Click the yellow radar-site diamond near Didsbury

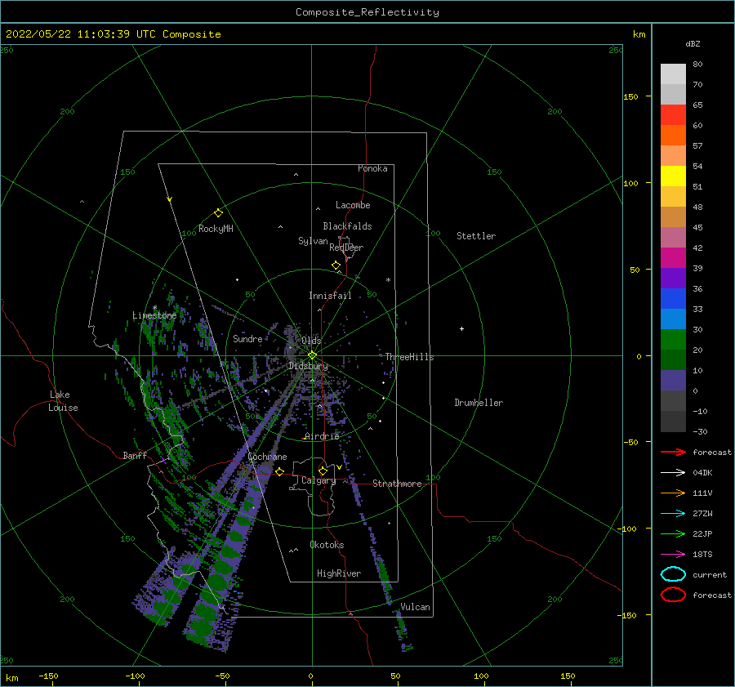coord(312,355)
